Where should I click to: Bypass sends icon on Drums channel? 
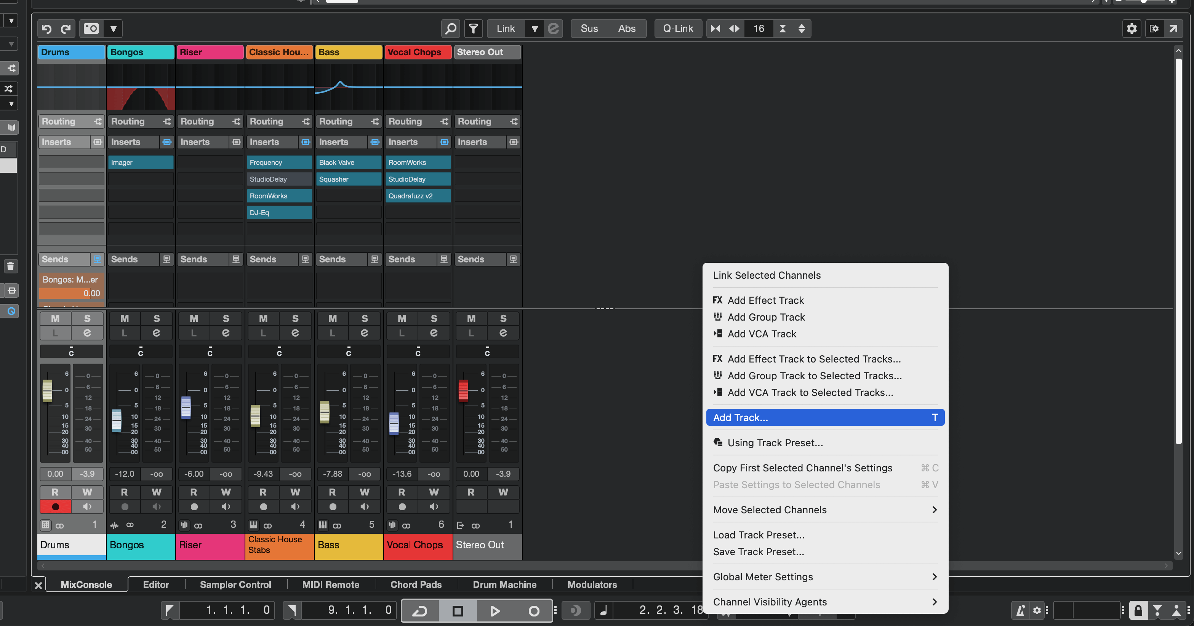tap(97, 259)
